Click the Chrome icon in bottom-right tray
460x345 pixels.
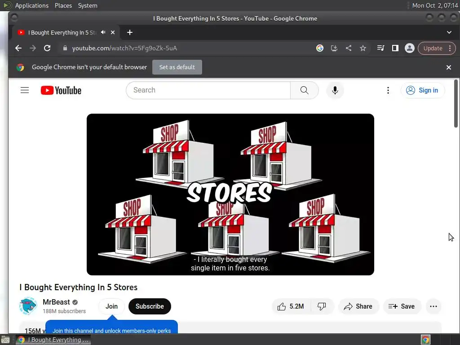click(426, 340)
